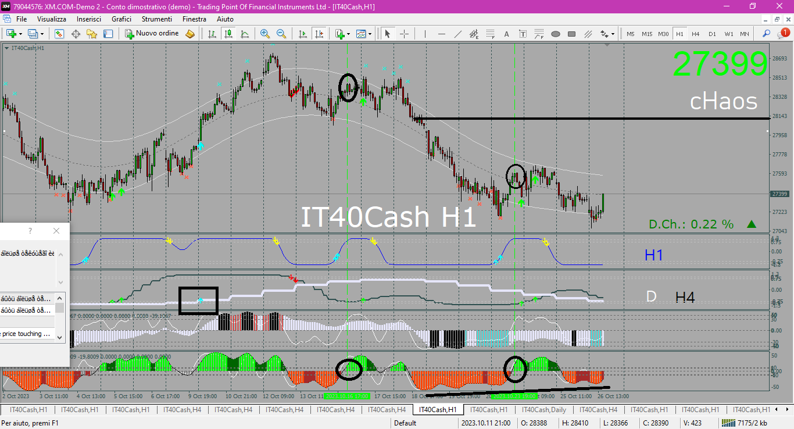Screen dimensions: 794x429
Task: Expand the Templates dropdown arrow
Action: 370,34
